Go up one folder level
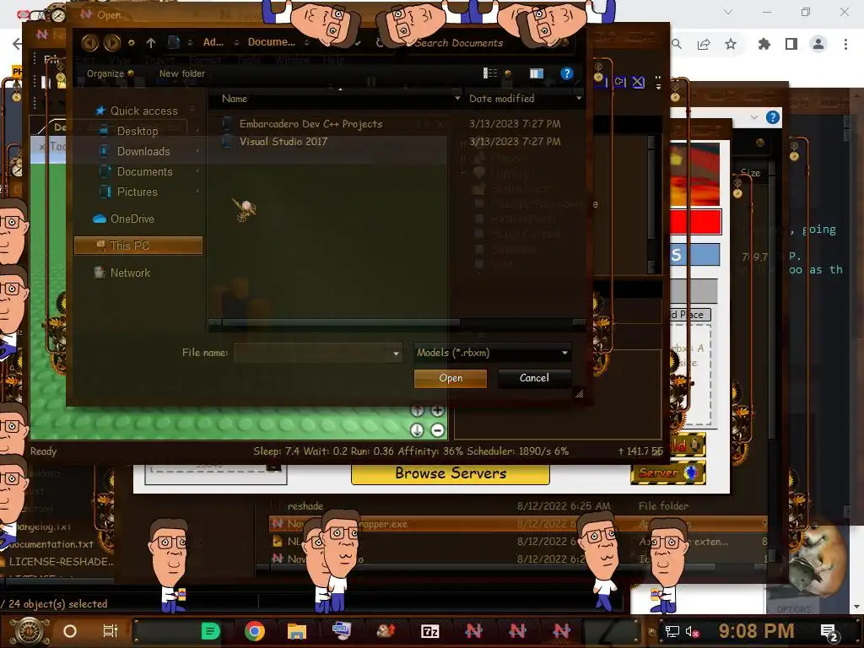The height and width of the screenshot is (648, 864). coord(151,42)
